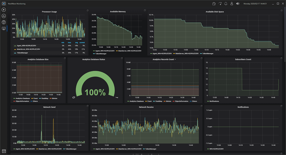Toggle MainServer series in Processor Usage legend

click(28, 49)
